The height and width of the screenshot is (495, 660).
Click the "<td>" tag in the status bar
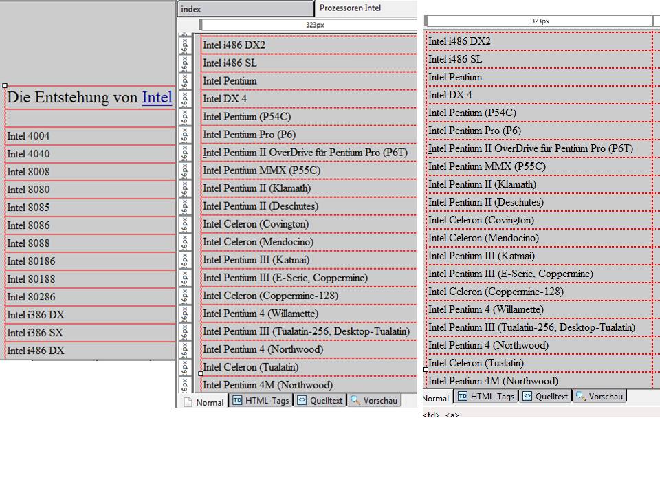[x=431, y=415]
